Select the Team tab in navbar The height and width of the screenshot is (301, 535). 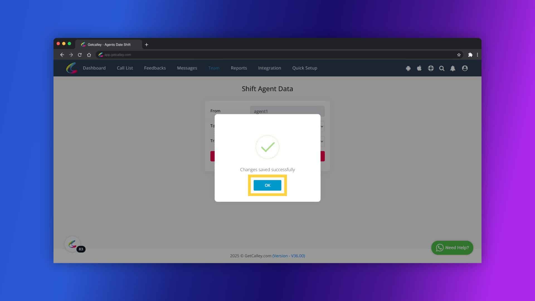(x=214, y=68)
